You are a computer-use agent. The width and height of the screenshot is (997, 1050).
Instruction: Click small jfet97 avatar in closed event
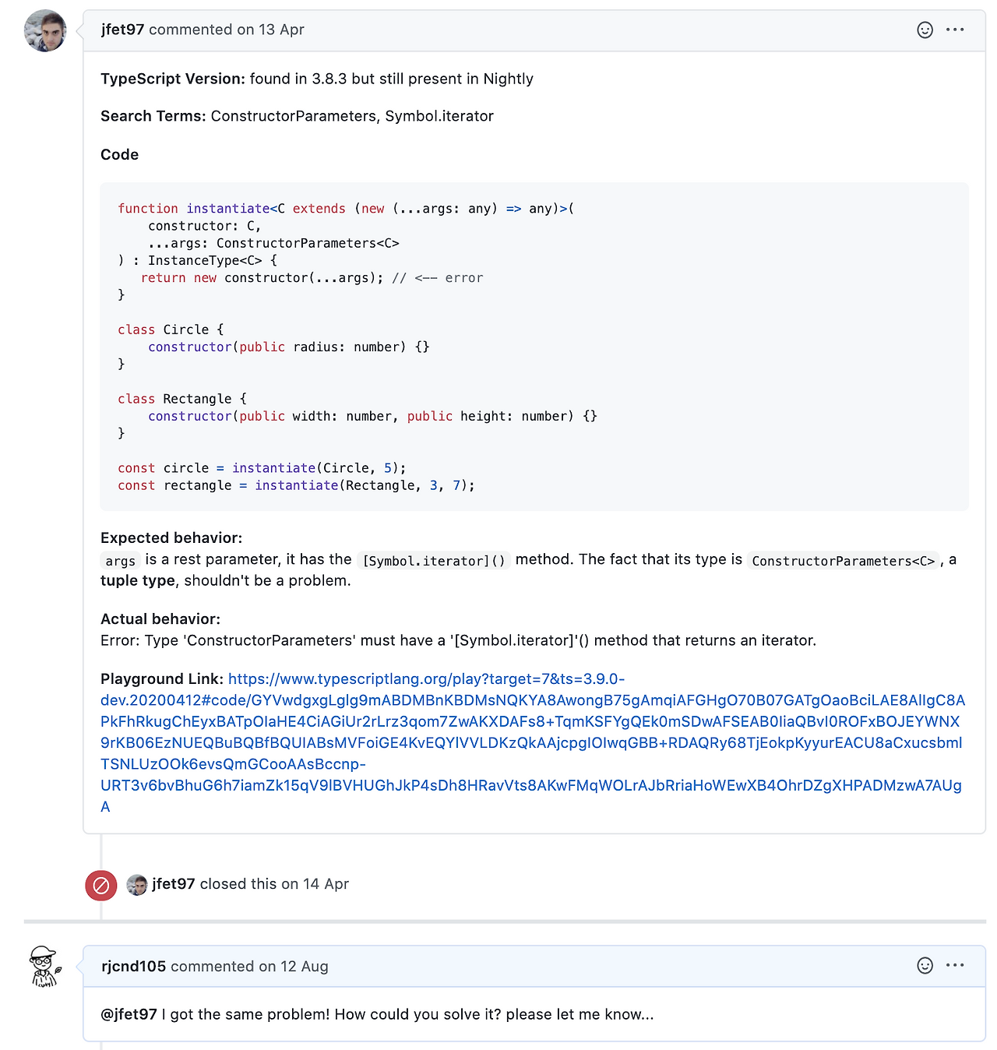click(137, 885)
